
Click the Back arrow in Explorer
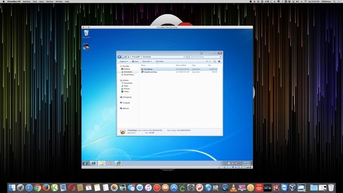pyautogui.click(x=119, y=57)
